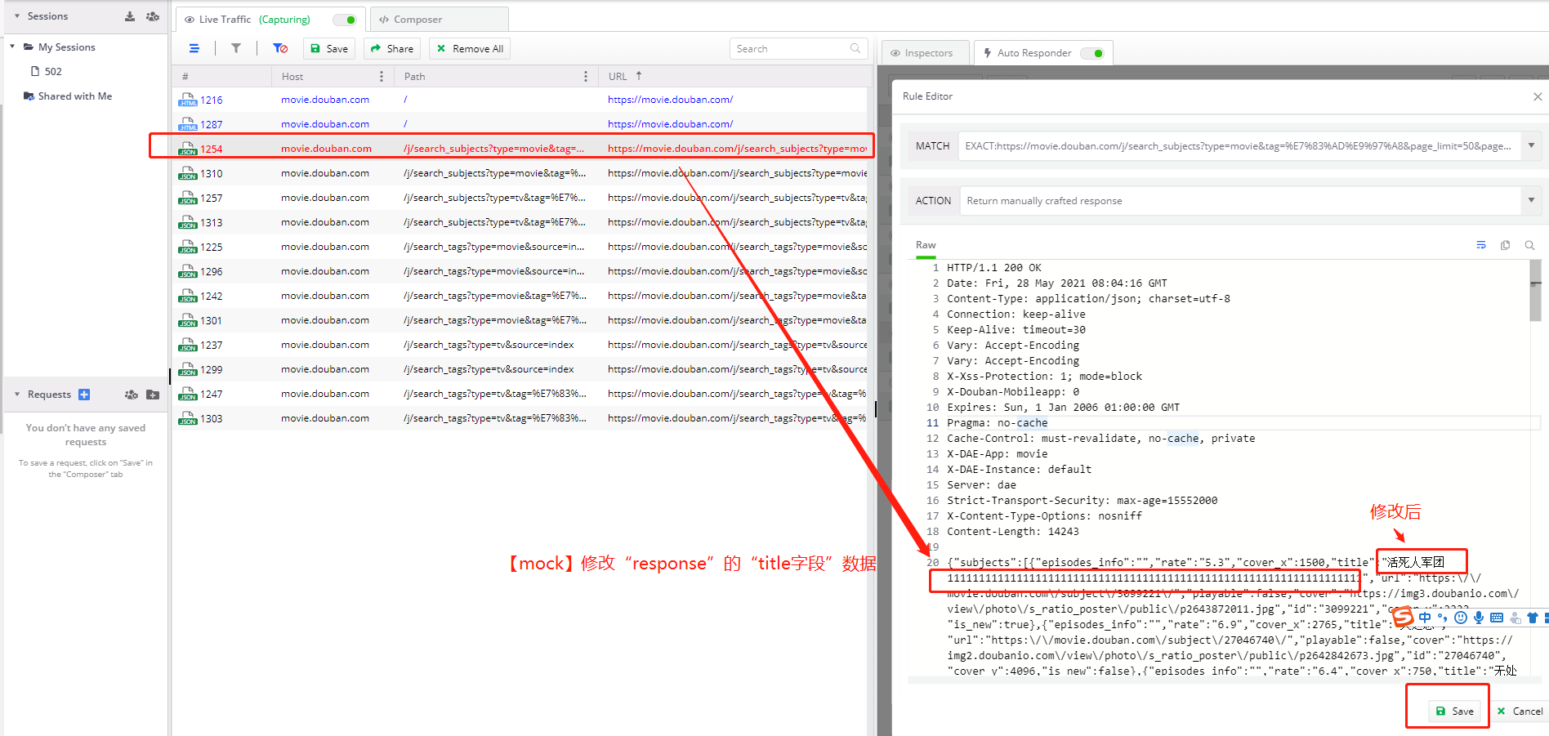Switch to the Composer tab
This screenshot has height=736, width=1549.
(440, 20)
